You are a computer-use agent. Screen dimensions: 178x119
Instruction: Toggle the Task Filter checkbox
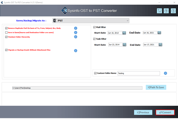coord(94,39)
